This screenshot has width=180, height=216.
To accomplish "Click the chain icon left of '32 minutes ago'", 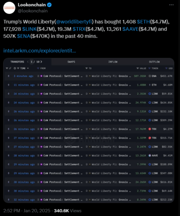I will click(8, 200).
